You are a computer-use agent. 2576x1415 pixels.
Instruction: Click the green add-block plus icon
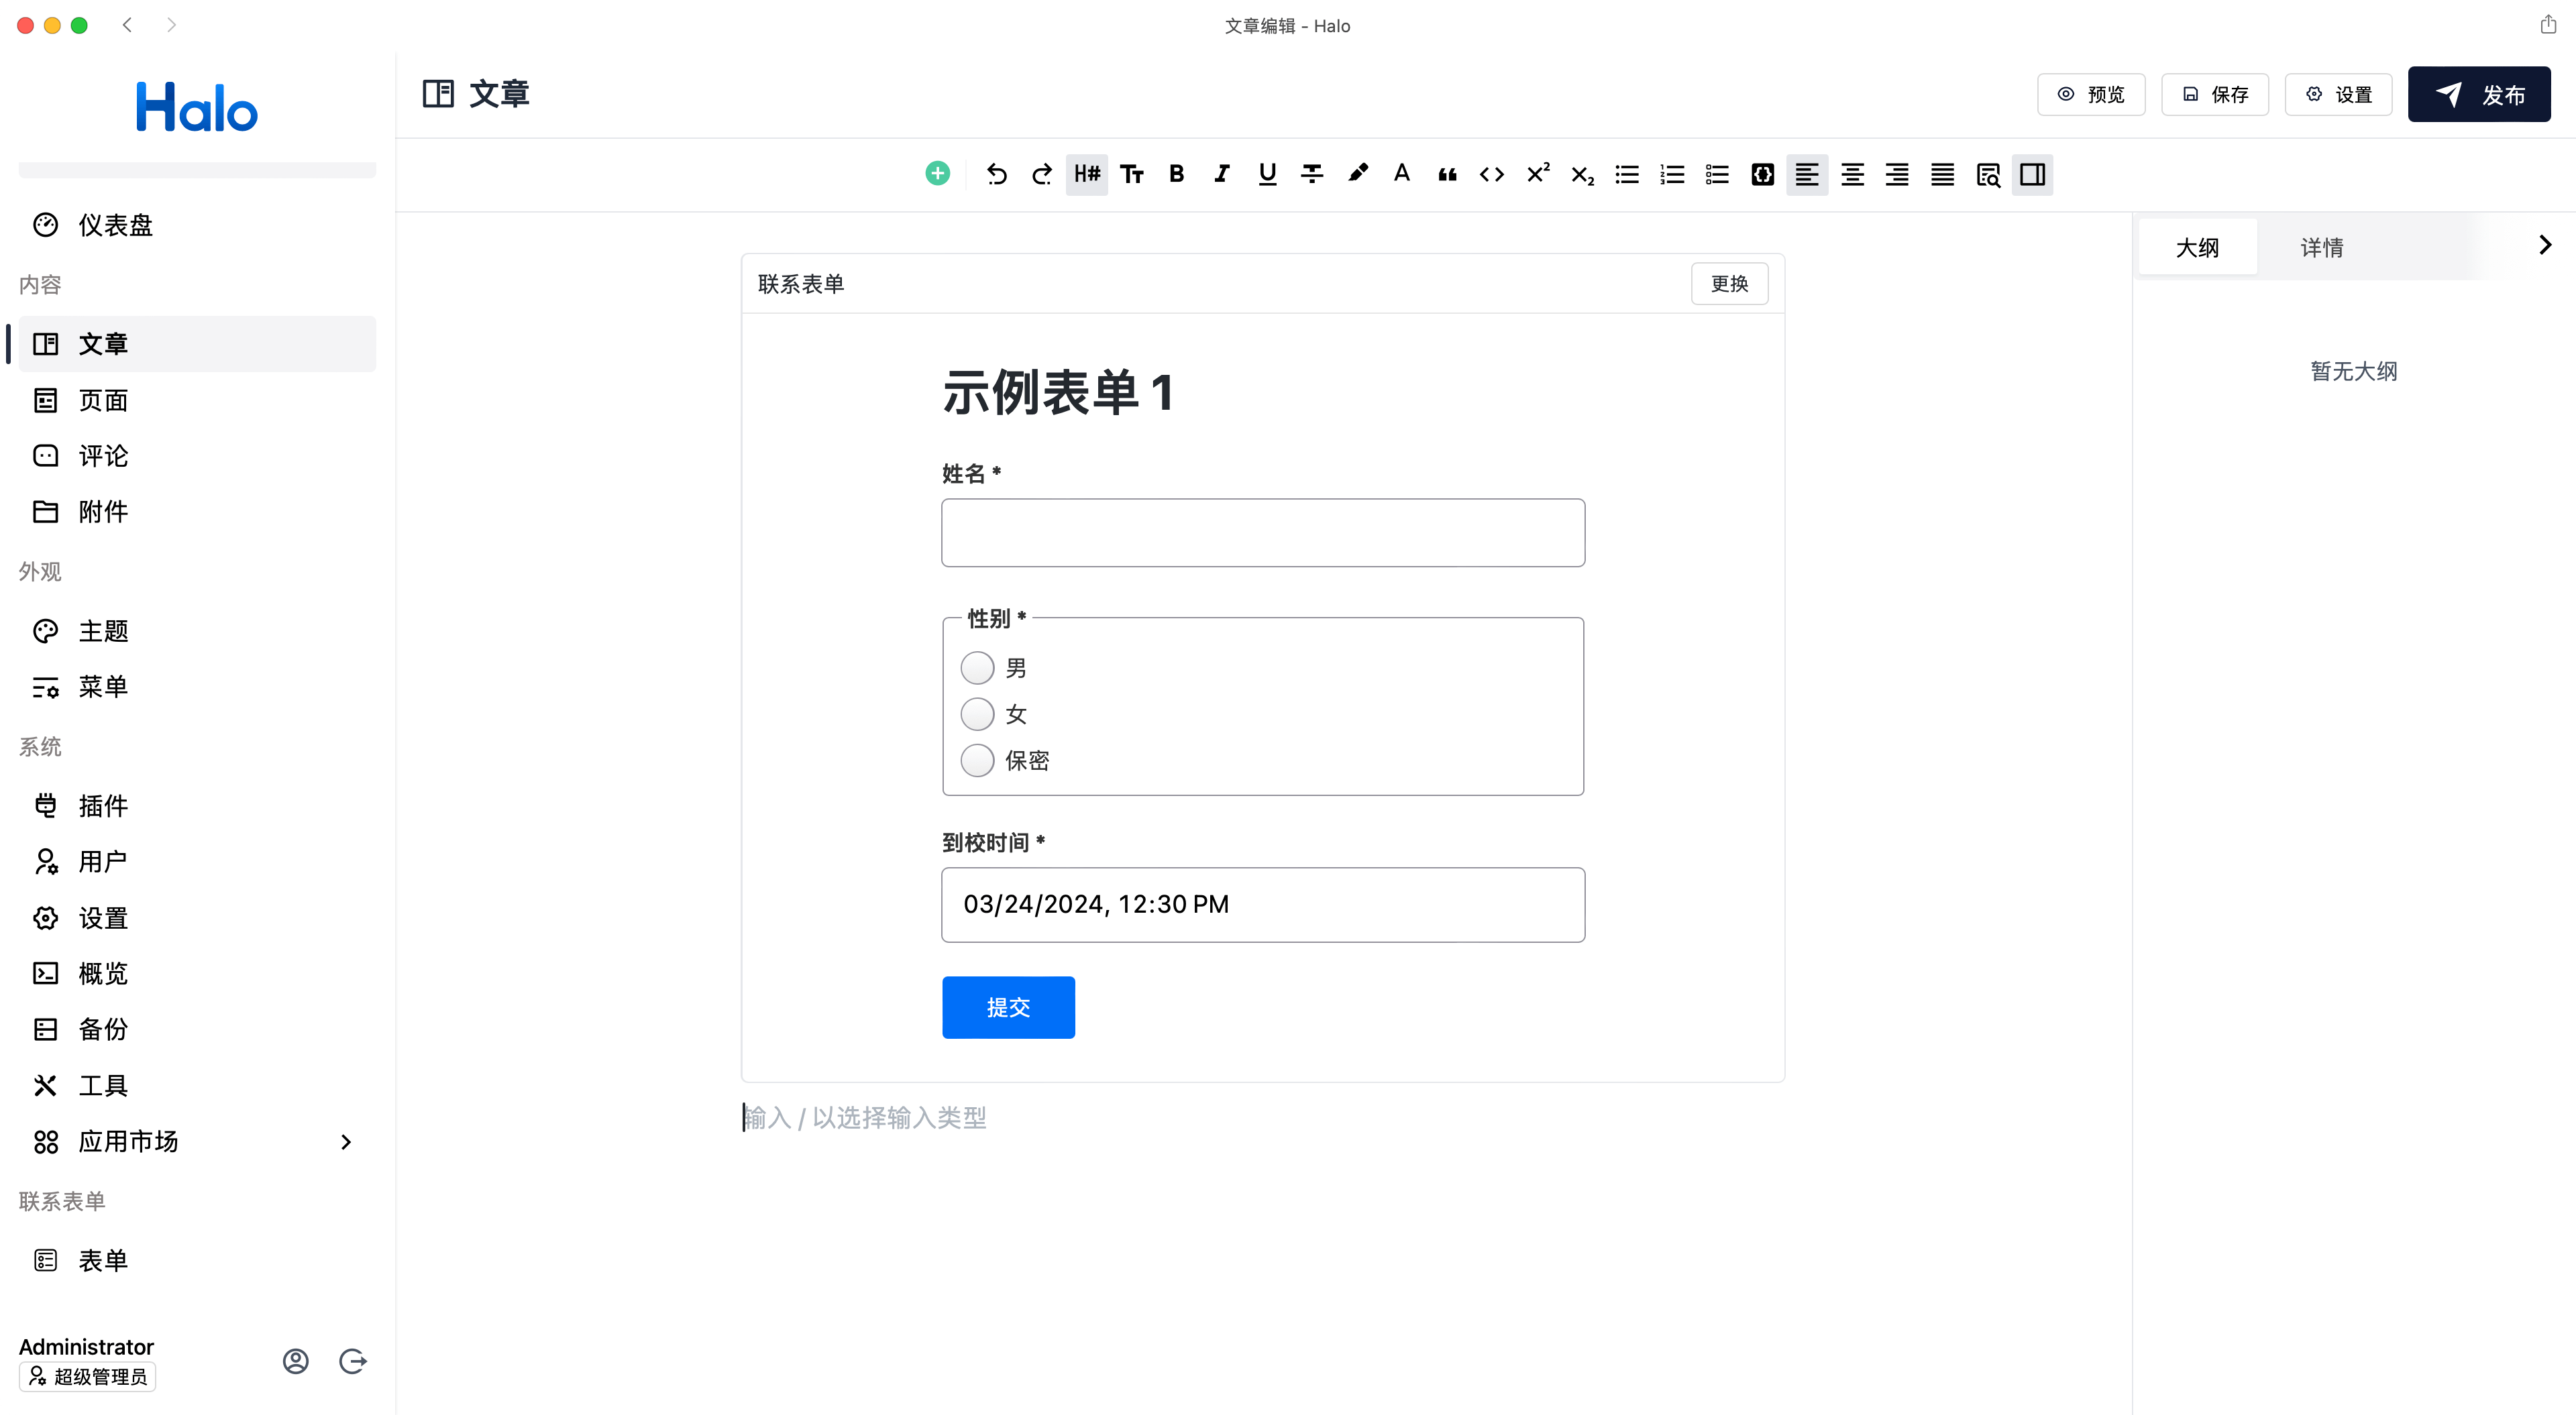pos(937,174)
